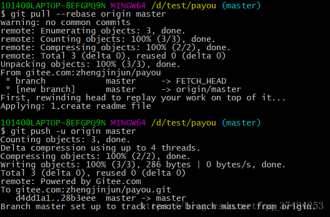Click 'MINGW64' in the first prompt
Screen dimensions: 330x217
[x=128, y=6]
